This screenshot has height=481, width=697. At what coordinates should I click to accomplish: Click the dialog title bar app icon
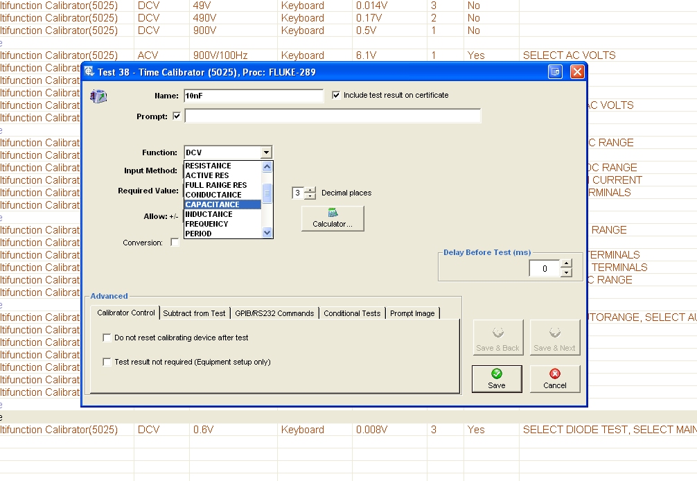[90, 71]
